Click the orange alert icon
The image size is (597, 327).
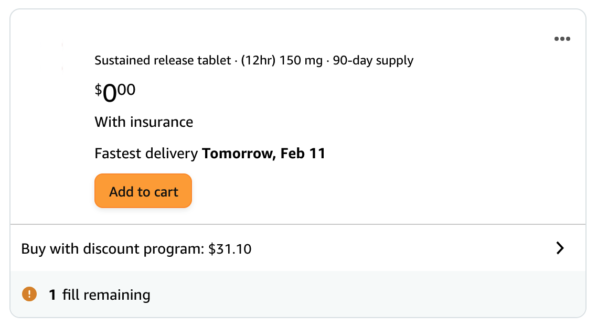[x=29, y=295]
